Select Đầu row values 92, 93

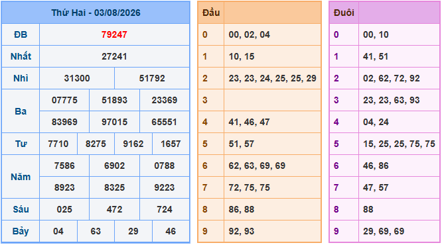[242, 231]
